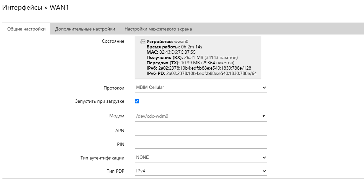Click the Получение (RX) statistics line

tap(192, 57)
